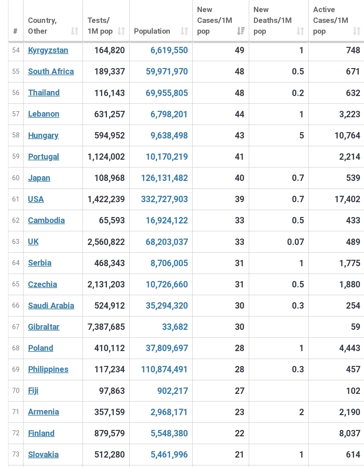Screen dimensions: 364x467
Task: Click Finland population 5,548,380 link
Action: point(169,433)
